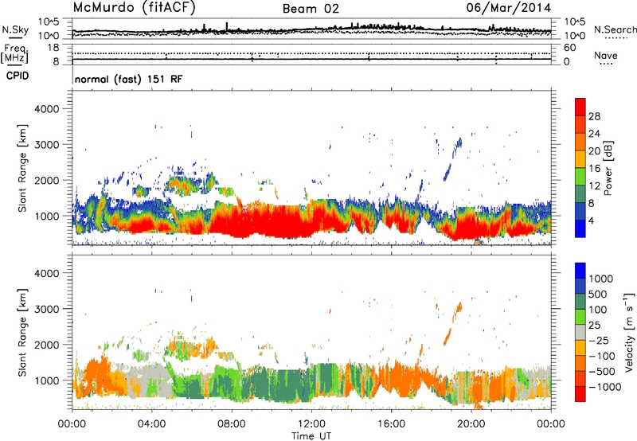Click the '16:00' time axis tick label
The image size is (637, 441).
[x=391, y=424]
